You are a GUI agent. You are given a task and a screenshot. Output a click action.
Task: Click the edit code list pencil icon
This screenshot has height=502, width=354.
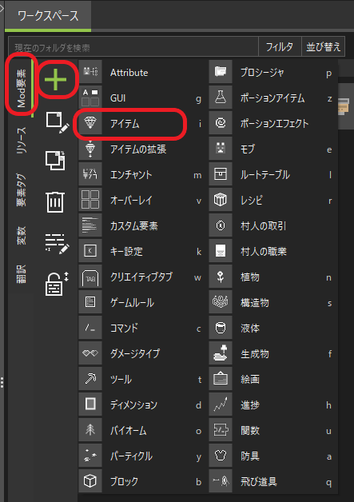[x=57, y=243]
